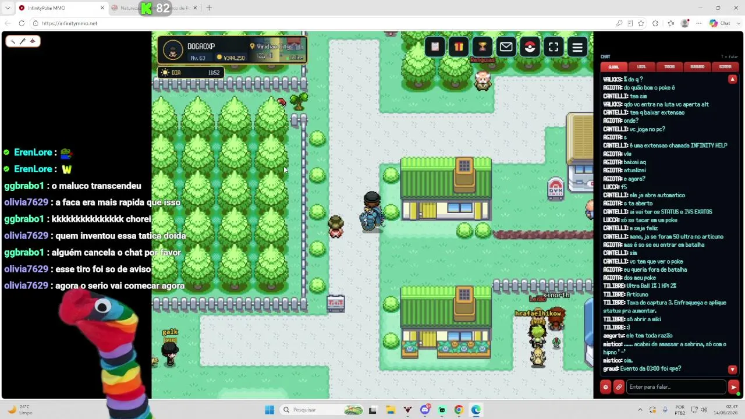This screenshot has width=745, height=419.
Task: Open the taskbar weather widget
Action: tap(20, 410)
